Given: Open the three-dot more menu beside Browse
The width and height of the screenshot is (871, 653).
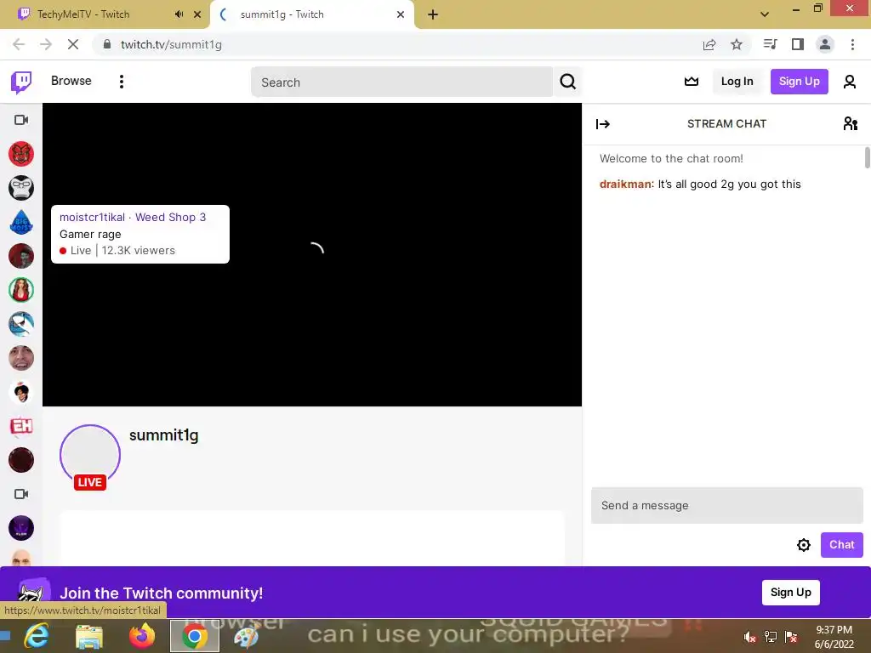Looking at the screenshot, I should (121, 82).
